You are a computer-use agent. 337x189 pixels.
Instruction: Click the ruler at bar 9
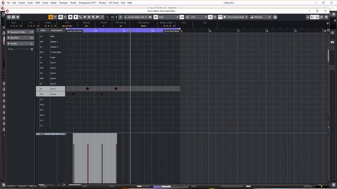(296, 31)
